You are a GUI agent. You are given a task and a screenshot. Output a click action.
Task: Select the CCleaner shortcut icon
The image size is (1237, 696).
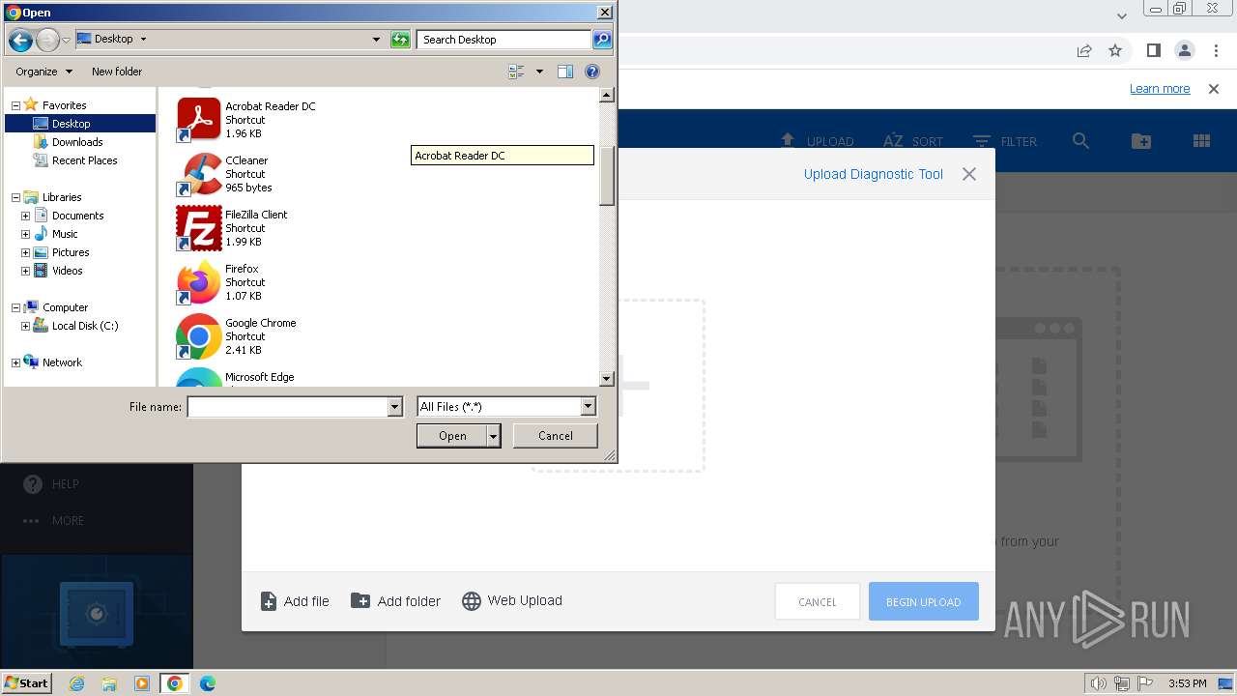pyautogui.click(x=198, y=174)
